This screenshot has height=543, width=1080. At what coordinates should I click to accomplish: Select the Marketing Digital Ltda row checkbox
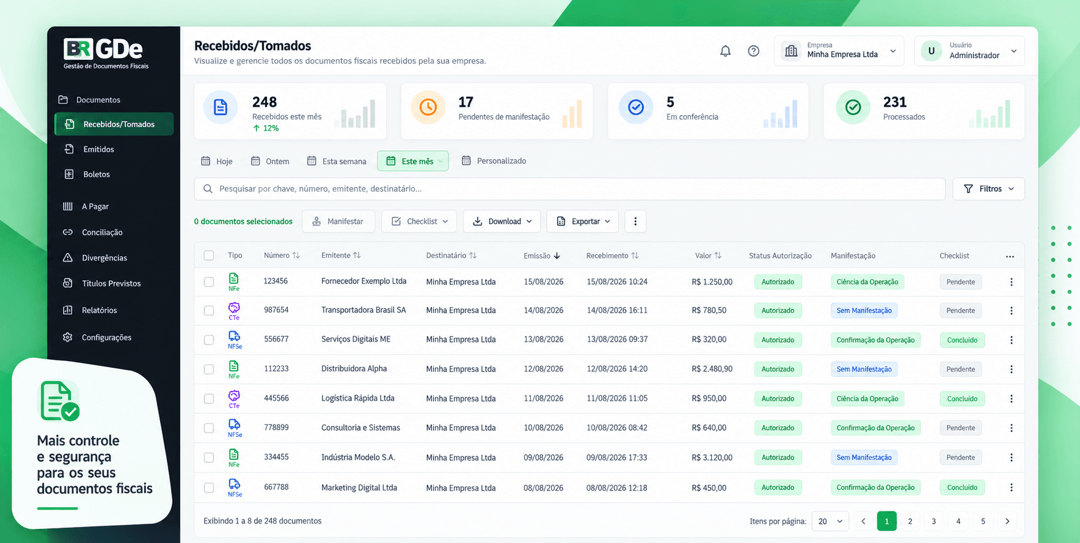pyautogui.click(x=209, y=488)
